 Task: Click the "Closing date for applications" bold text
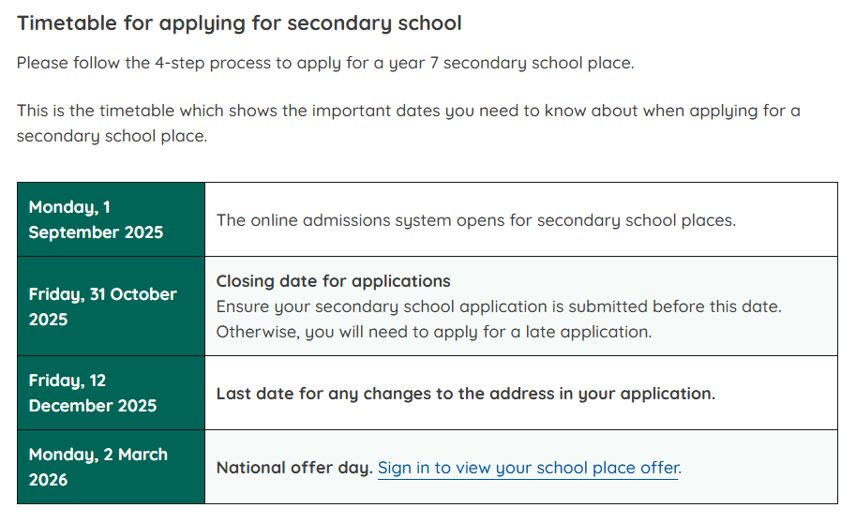pos(333,281)
